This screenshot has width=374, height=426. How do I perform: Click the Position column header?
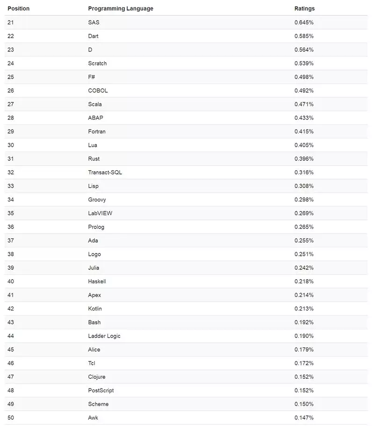click(18, 8)
